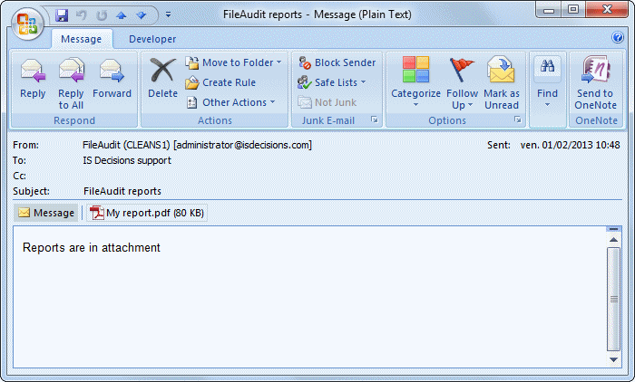Expand the Find dropdown arrow

pos(547,105)
